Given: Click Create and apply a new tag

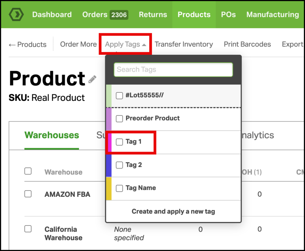Looking at the screenshot, I should [x=173, y=211].
